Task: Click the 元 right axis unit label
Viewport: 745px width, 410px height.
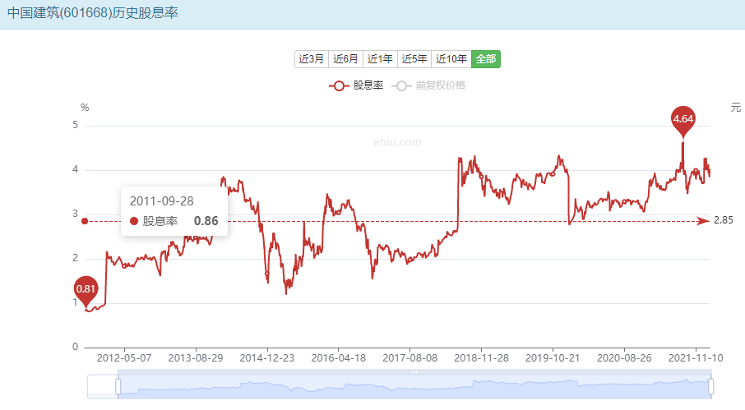Action: [735, 108]
